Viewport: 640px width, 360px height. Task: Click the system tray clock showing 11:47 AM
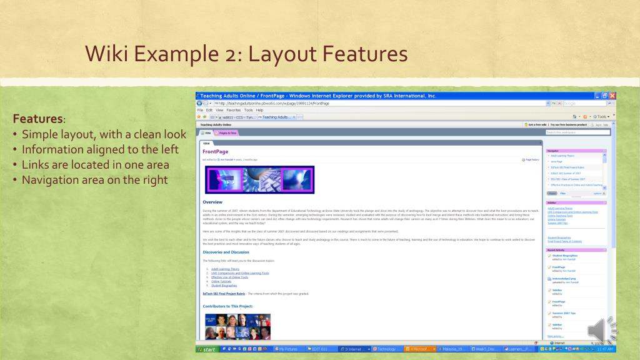click(x=605, y=349)
